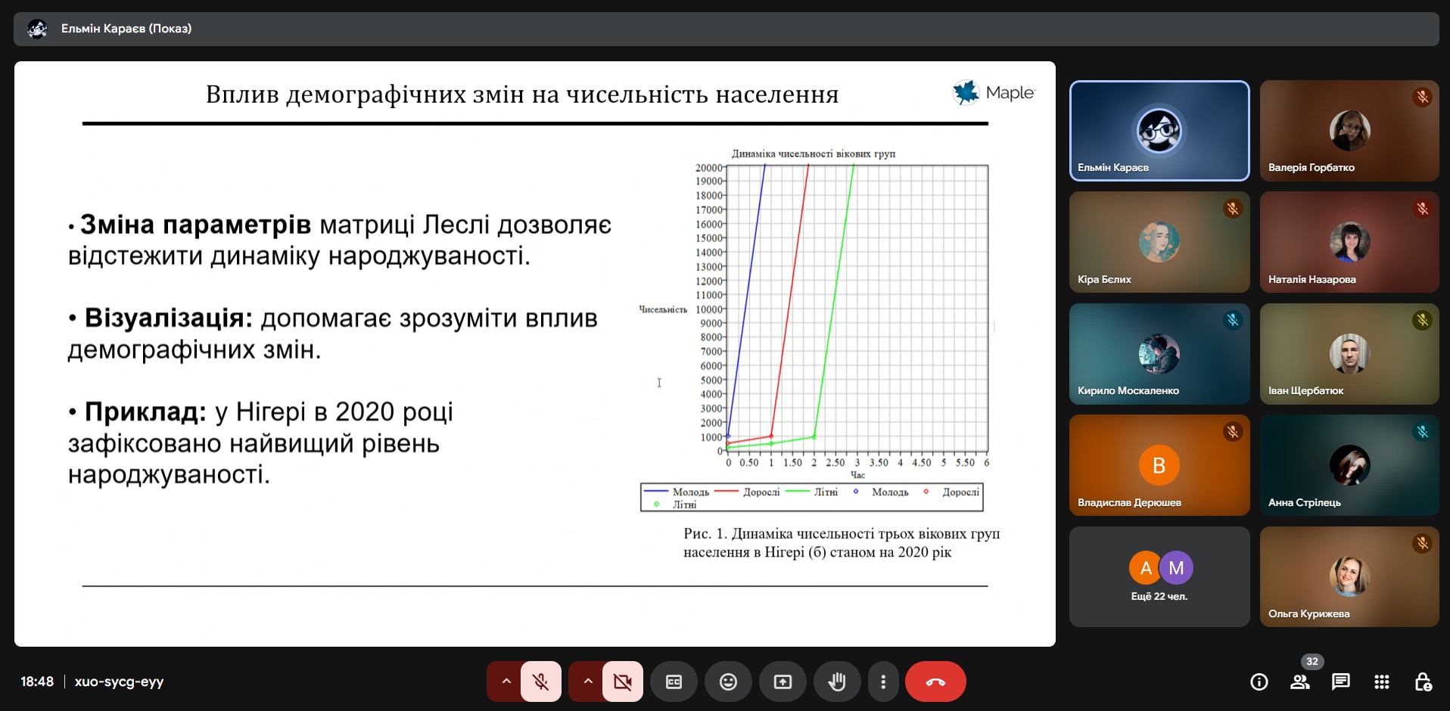Image resolution: width=1450 pixels, height=711 pixels.
Task: Show participants list people icon
Action: point(1300,682)
